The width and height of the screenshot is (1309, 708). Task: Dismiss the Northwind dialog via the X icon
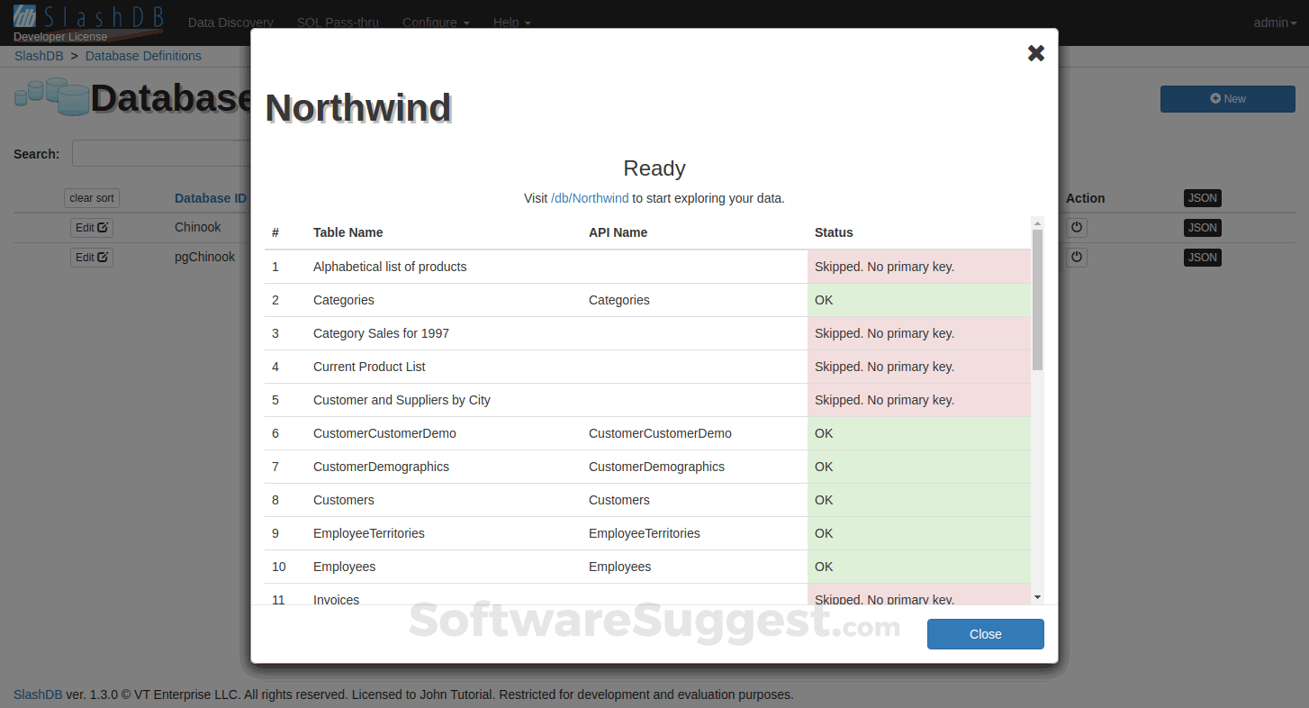1035,52
